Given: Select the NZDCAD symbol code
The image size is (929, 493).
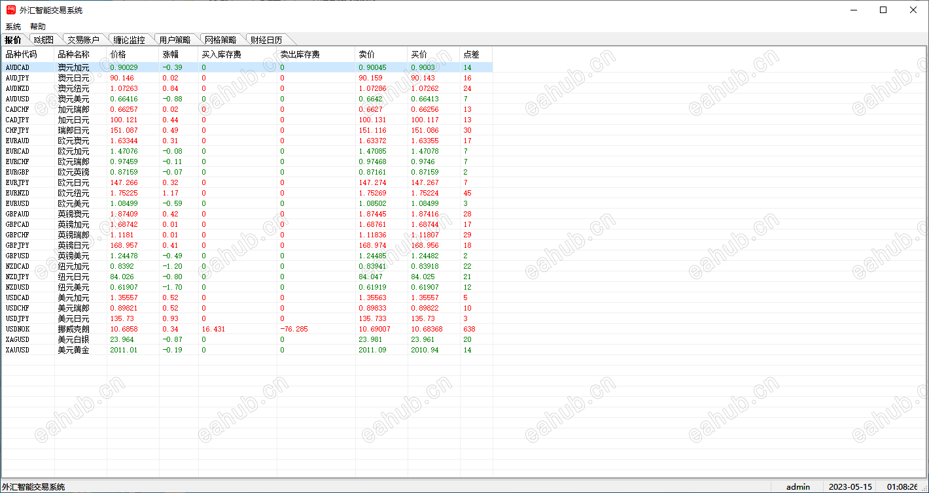Looking at the screenshot, I should (x=18, y=266).
